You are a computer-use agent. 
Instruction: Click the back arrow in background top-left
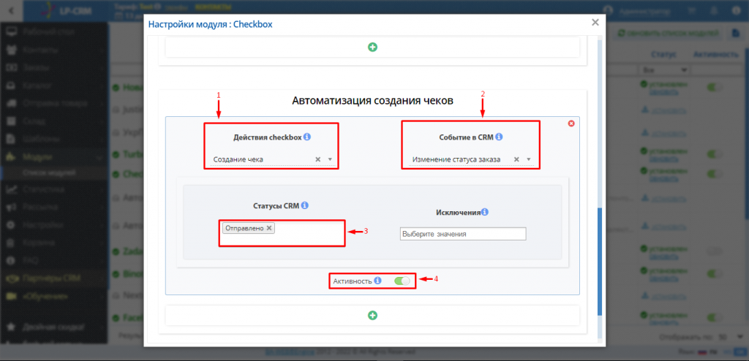[x=12, y=10]
